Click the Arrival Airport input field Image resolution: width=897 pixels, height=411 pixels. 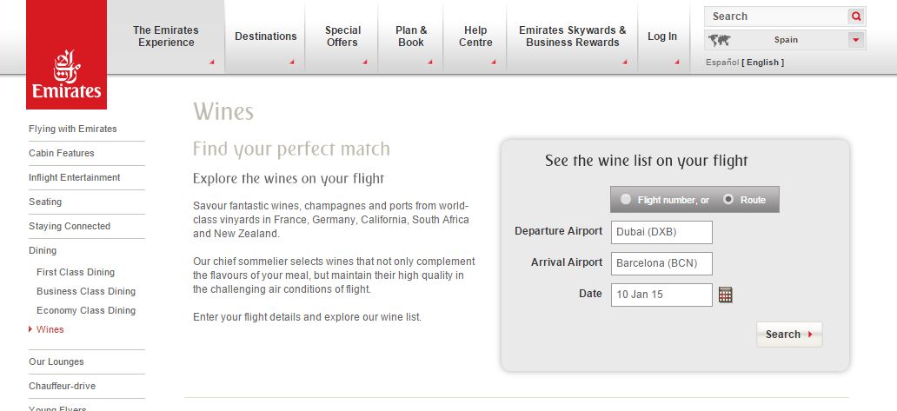(661, 263)
